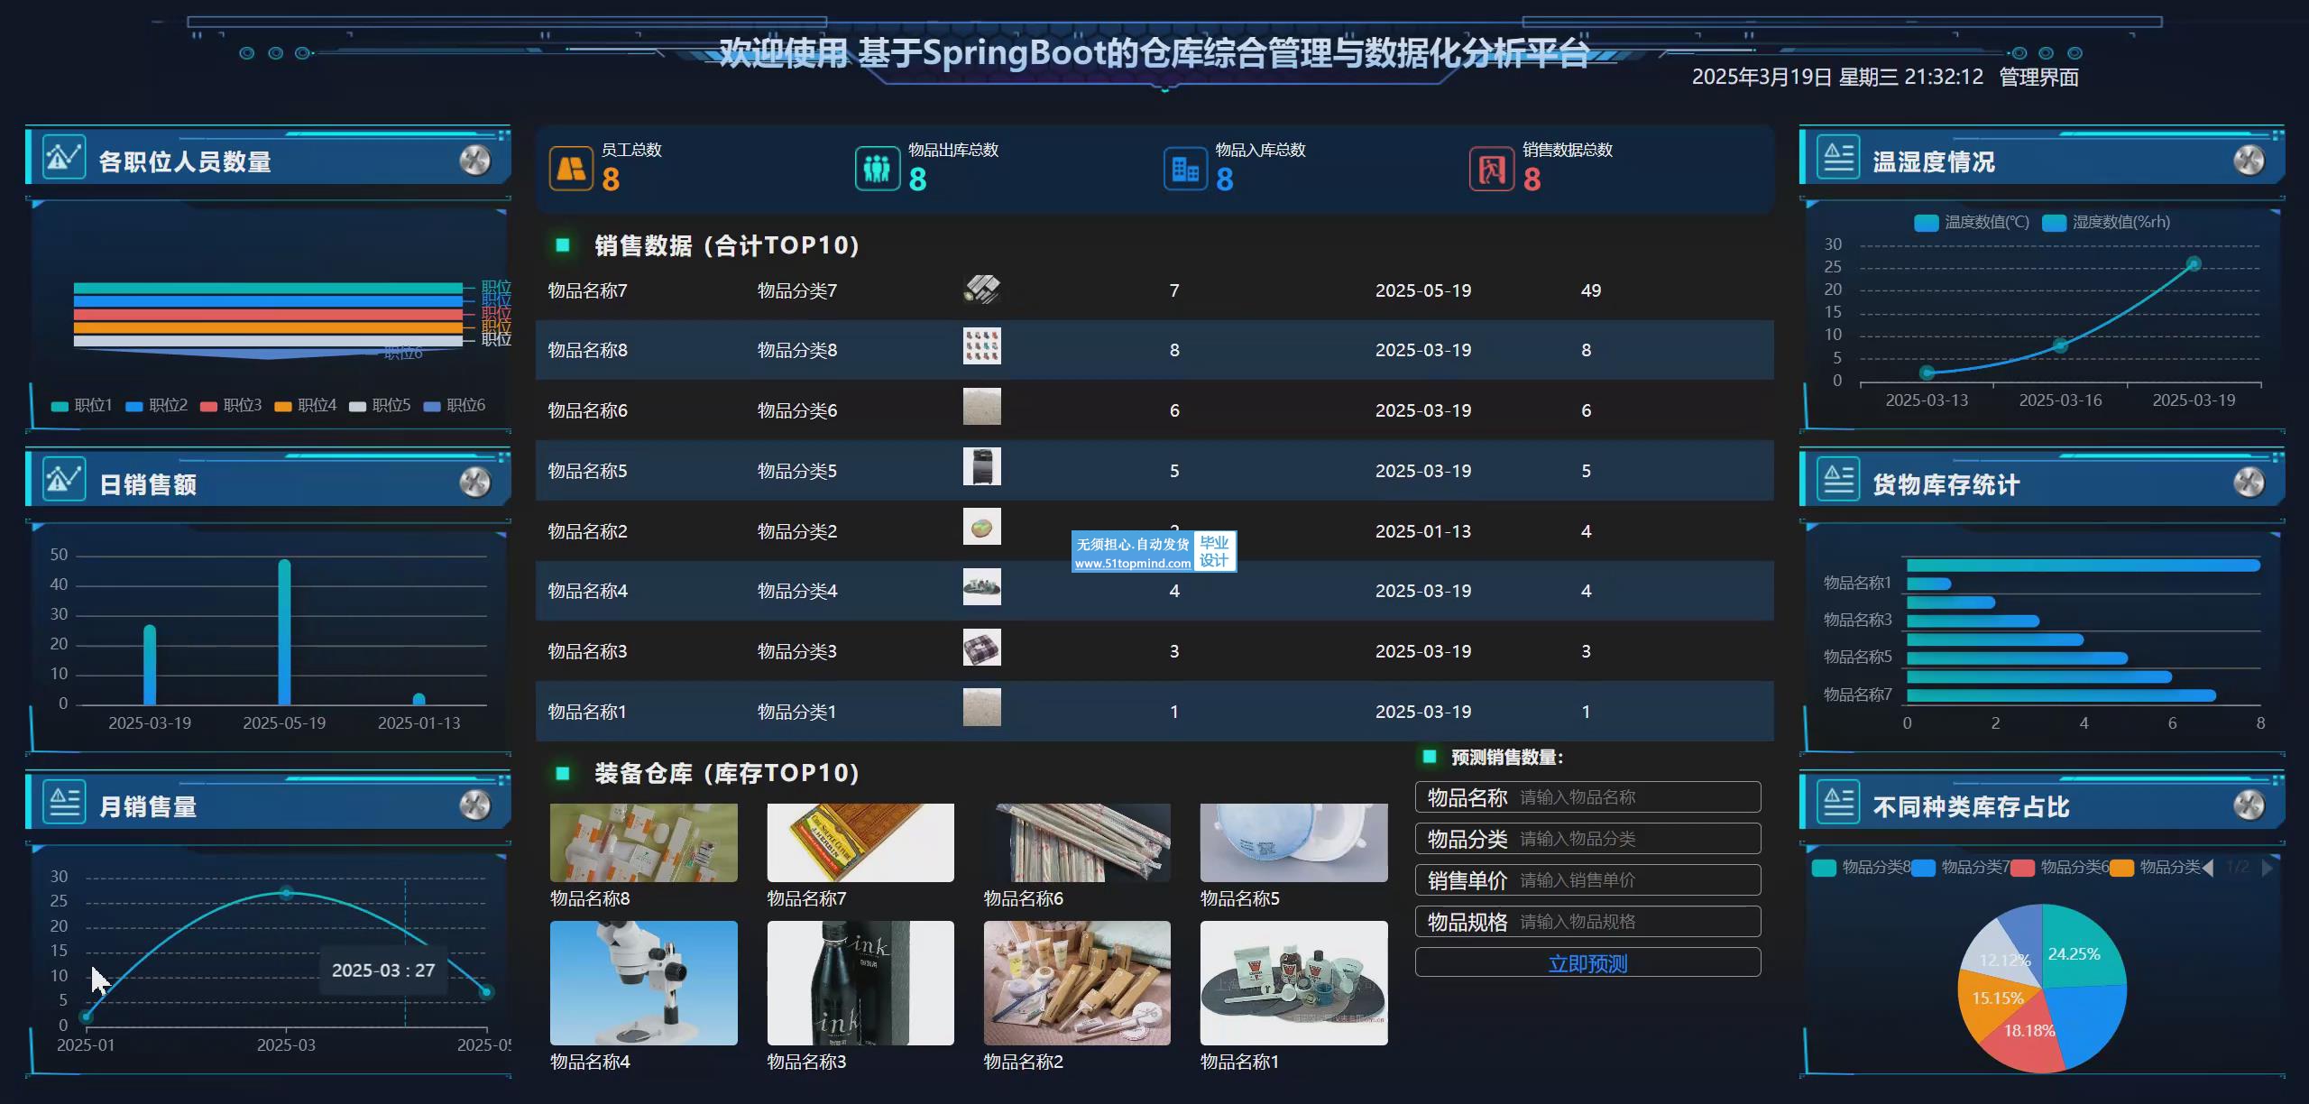Screen dimensions: 2309x1104
Task: Toggle 职位3 red legend color swatch
Action: [x=209, y=407]
